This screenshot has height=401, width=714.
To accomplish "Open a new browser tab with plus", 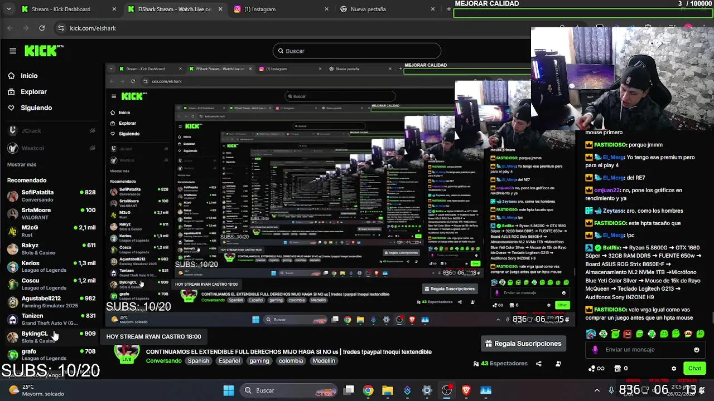I will (x=448, y=9).
